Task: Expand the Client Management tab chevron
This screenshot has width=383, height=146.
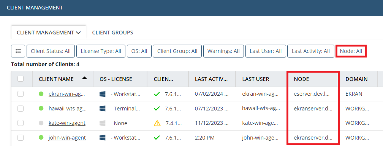Action: tap(78, 33)
